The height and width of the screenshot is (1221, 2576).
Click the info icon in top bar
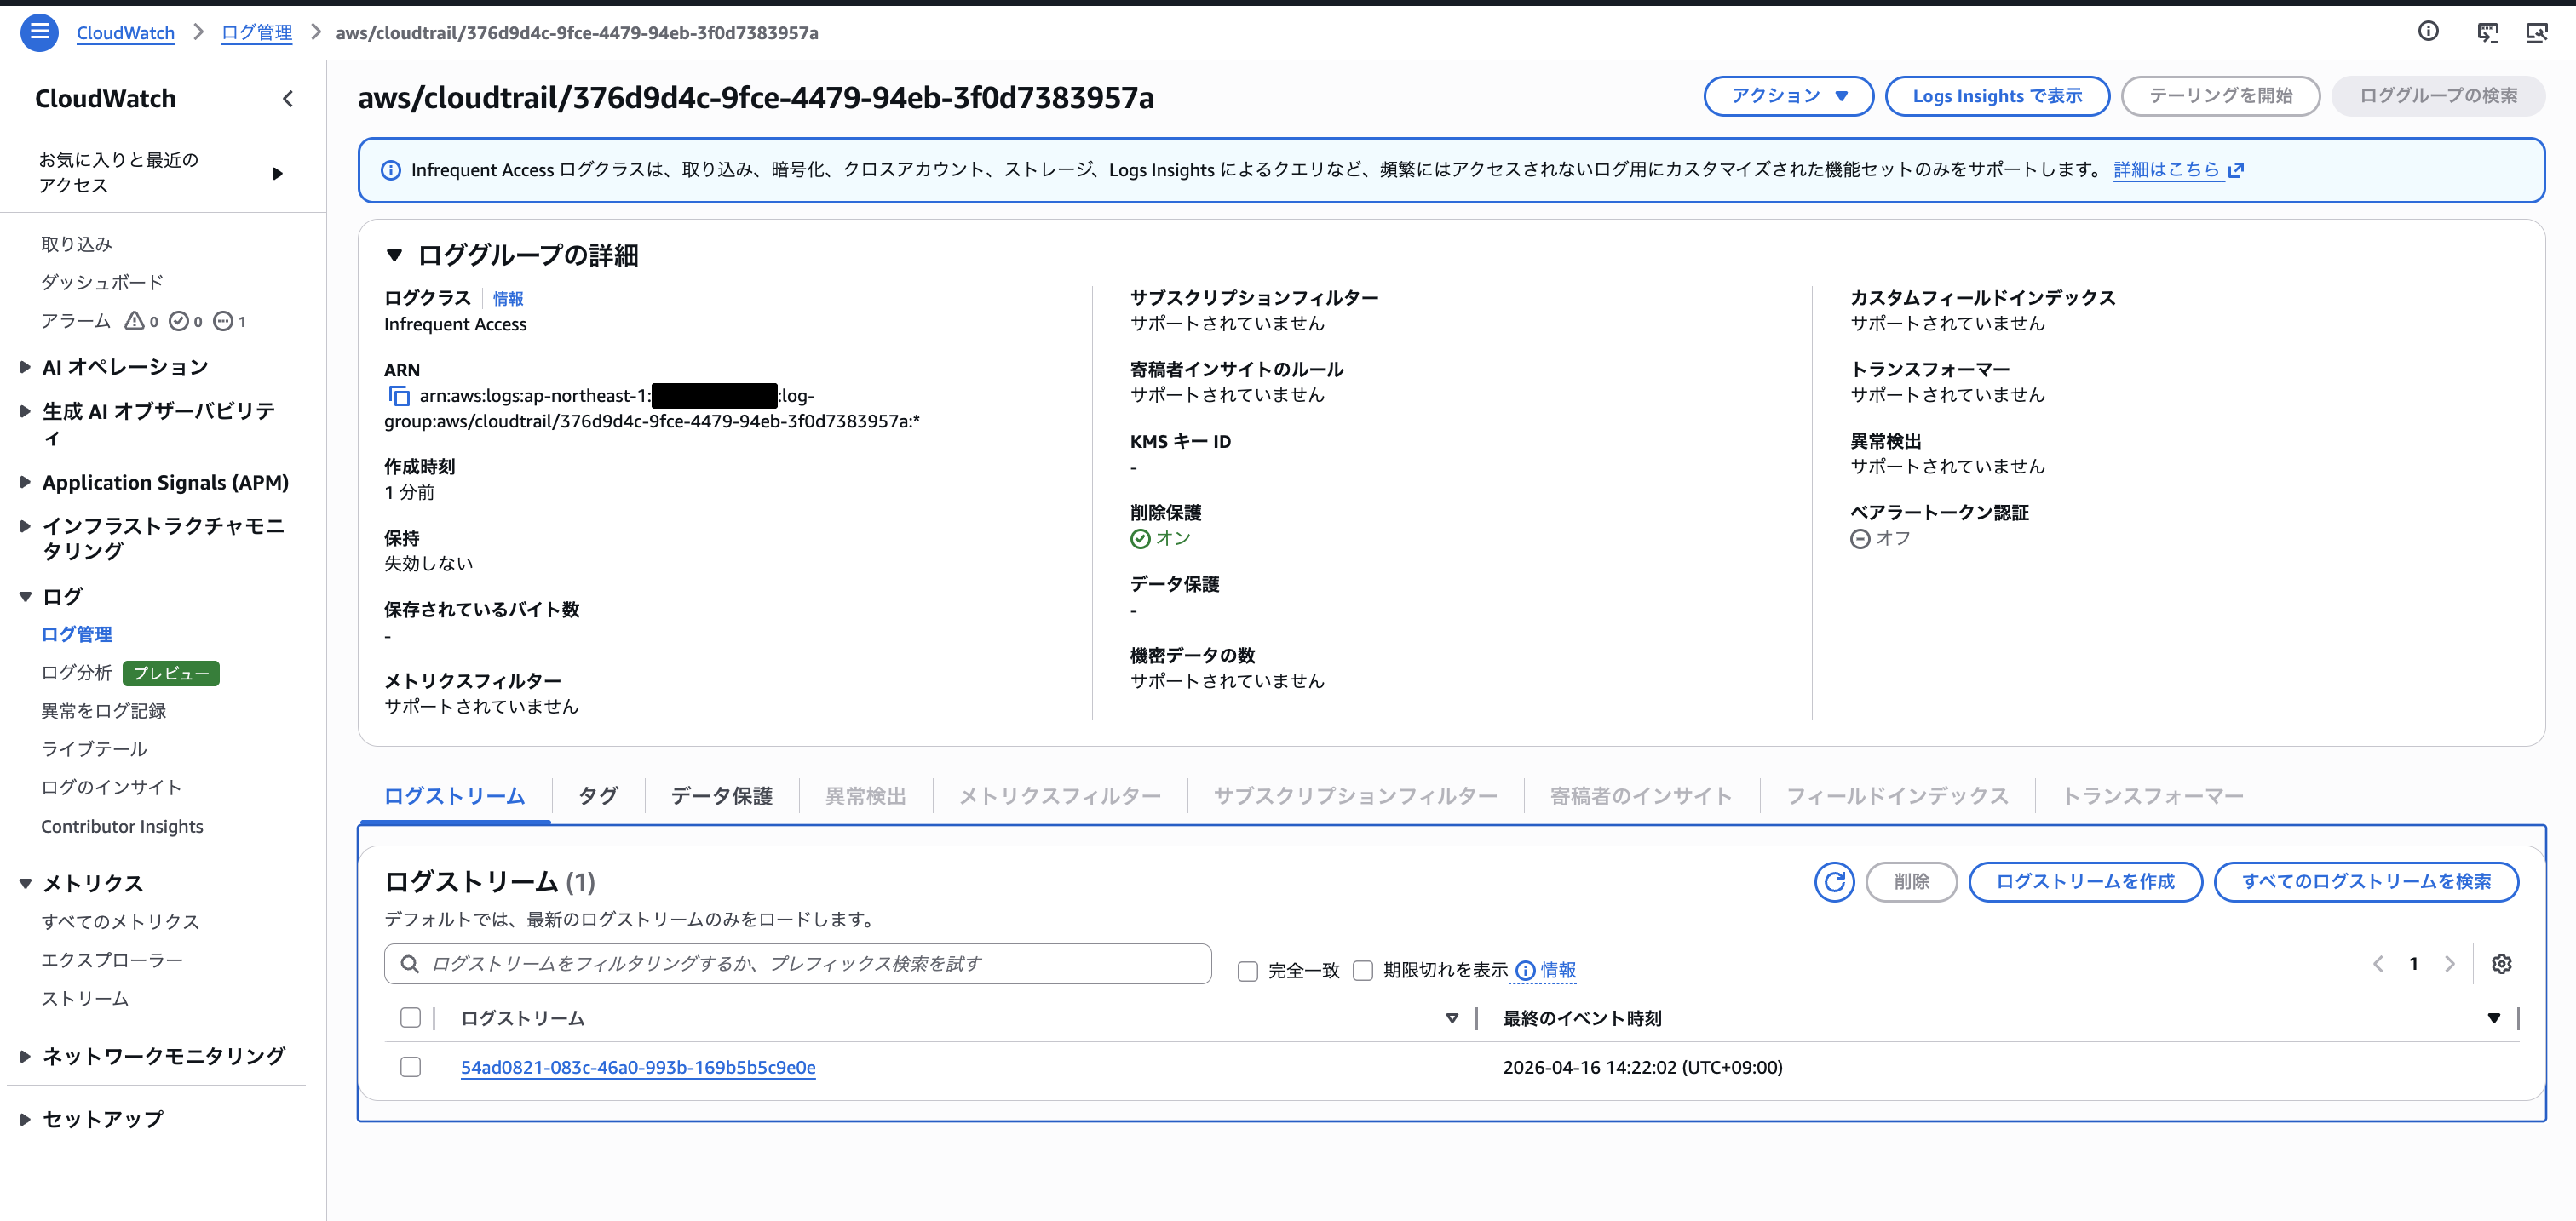tap(2428, 32)
